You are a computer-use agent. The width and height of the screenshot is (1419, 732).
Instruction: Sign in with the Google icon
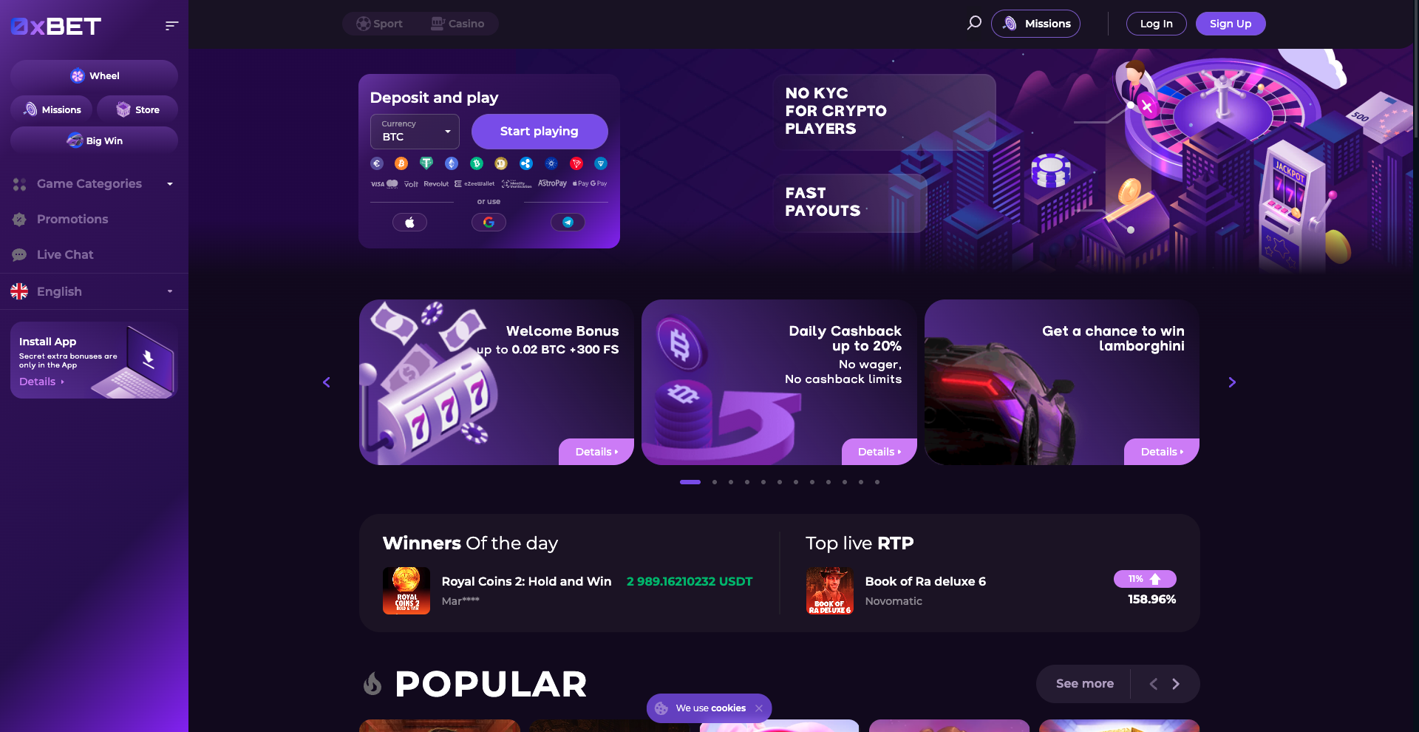489,222
